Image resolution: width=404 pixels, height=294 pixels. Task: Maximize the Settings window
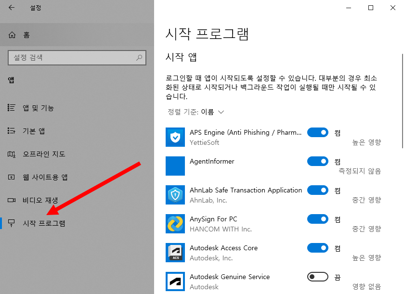click(x=371, y=8)
